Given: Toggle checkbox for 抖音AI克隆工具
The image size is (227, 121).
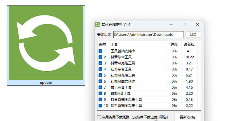Looking at the screenshot, I should pyautogui.click(x=101, y=63).
